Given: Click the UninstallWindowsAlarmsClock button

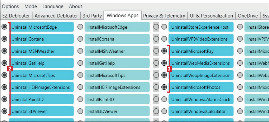Looking at the screenshot, I should tap(201, 99).
